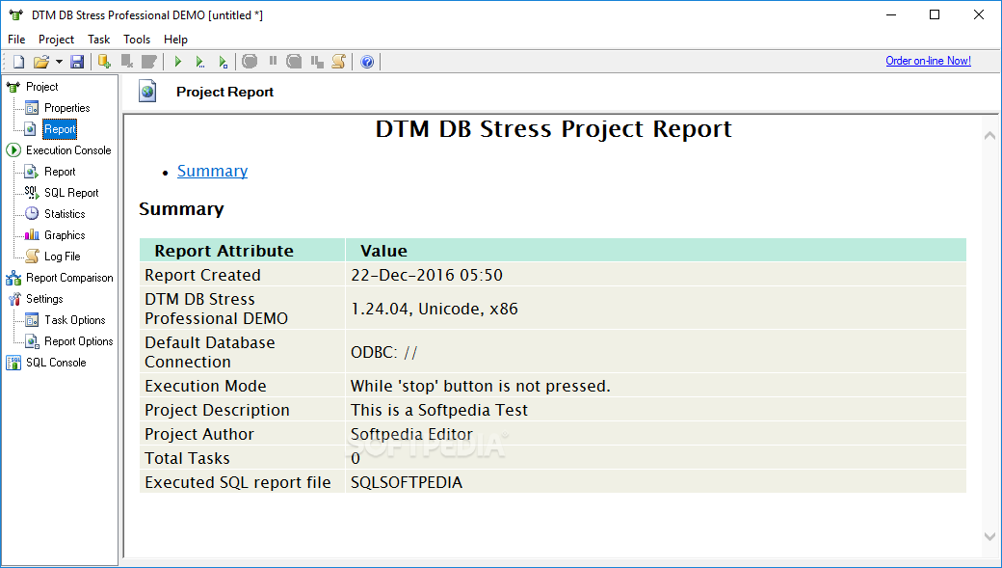Open help with the blue question mark icon
This screenshot has height=568, width=1002.
(x=367, y=62)
